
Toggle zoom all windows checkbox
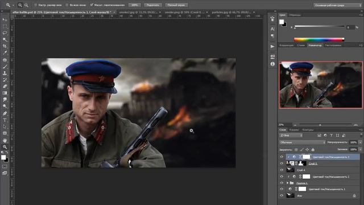coord(67,5)
